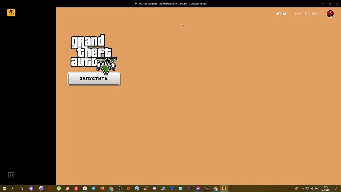Open Task View in the taskbar
The height and width of the screenshot is (192, 341).
click(x=21, y=189)
